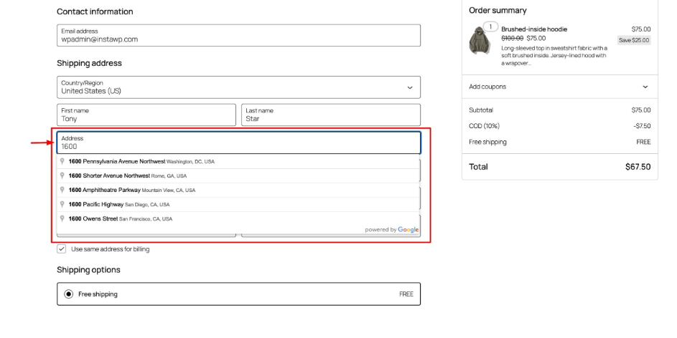
Task: Select 1600 Shorter Avenue Northwest suggestion
Action: coord(238,175)
